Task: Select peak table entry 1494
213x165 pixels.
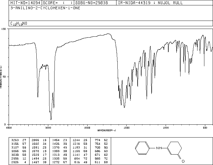Action: [x=35, y=158]
